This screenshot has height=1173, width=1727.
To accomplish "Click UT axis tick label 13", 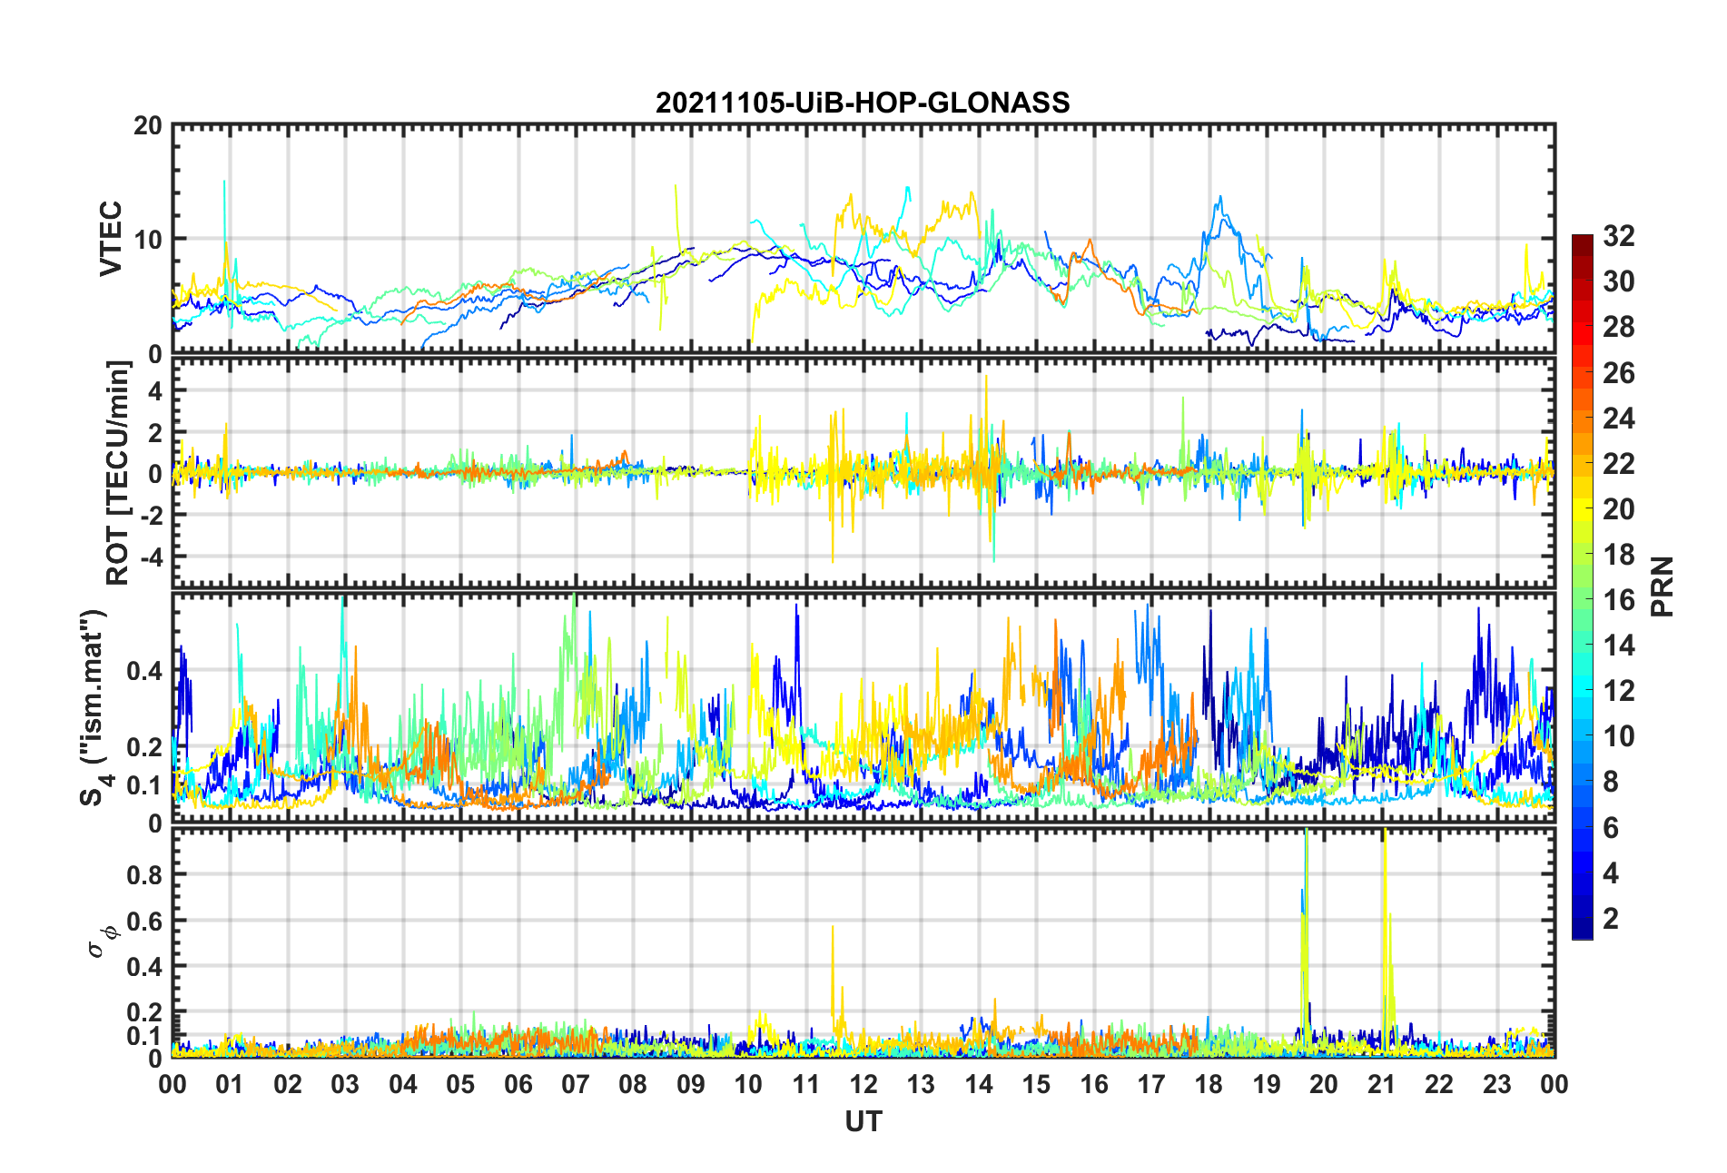I will coord(921,1084).
